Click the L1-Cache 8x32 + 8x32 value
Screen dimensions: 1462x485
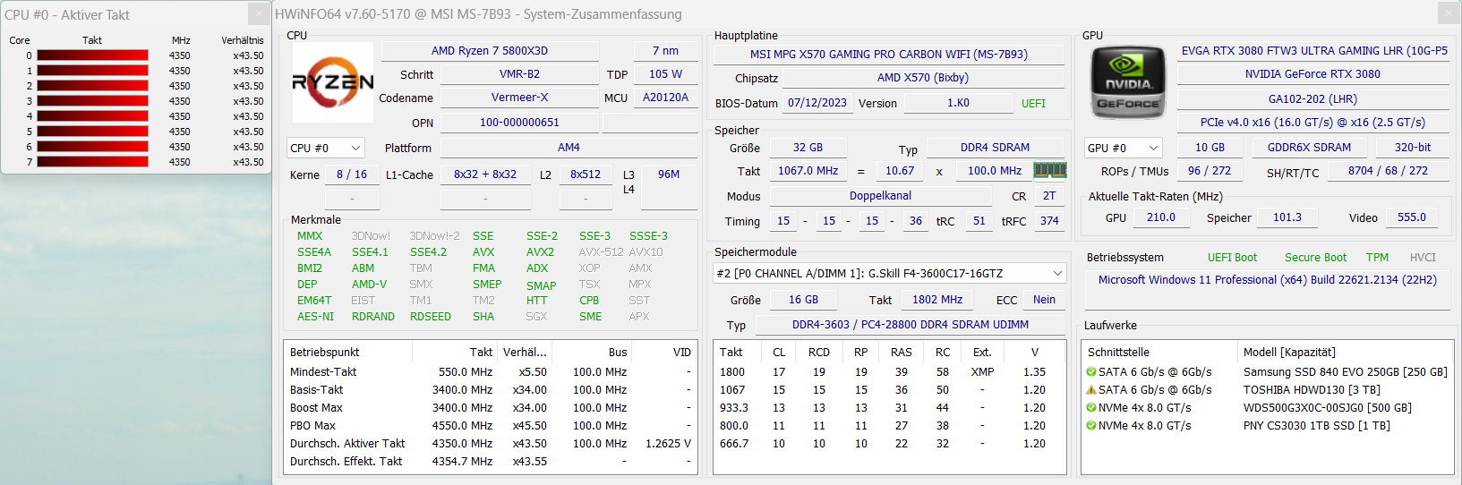(485, 174)
